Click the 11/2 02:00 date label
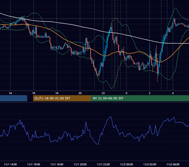This screenshot has width=189, height=167. [150, 164]
